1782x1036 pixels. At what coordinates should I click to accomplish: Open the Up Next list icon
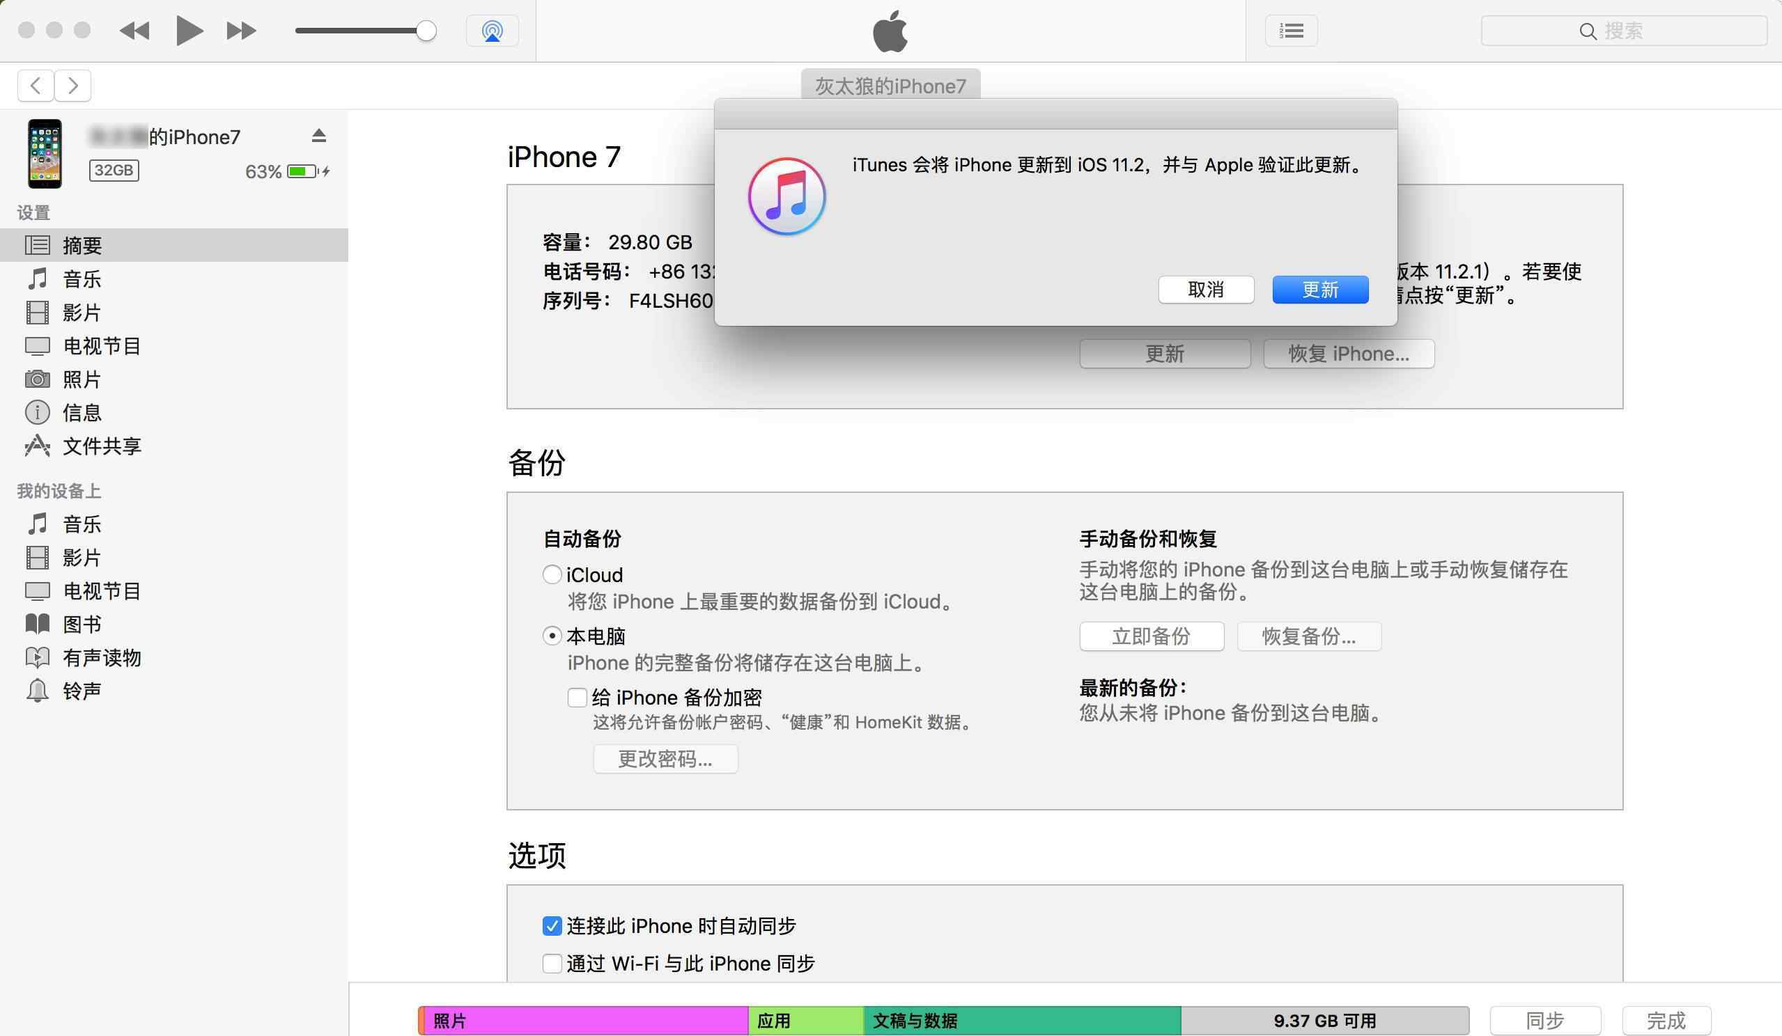pyautogui.click(x=1292, y=31)
